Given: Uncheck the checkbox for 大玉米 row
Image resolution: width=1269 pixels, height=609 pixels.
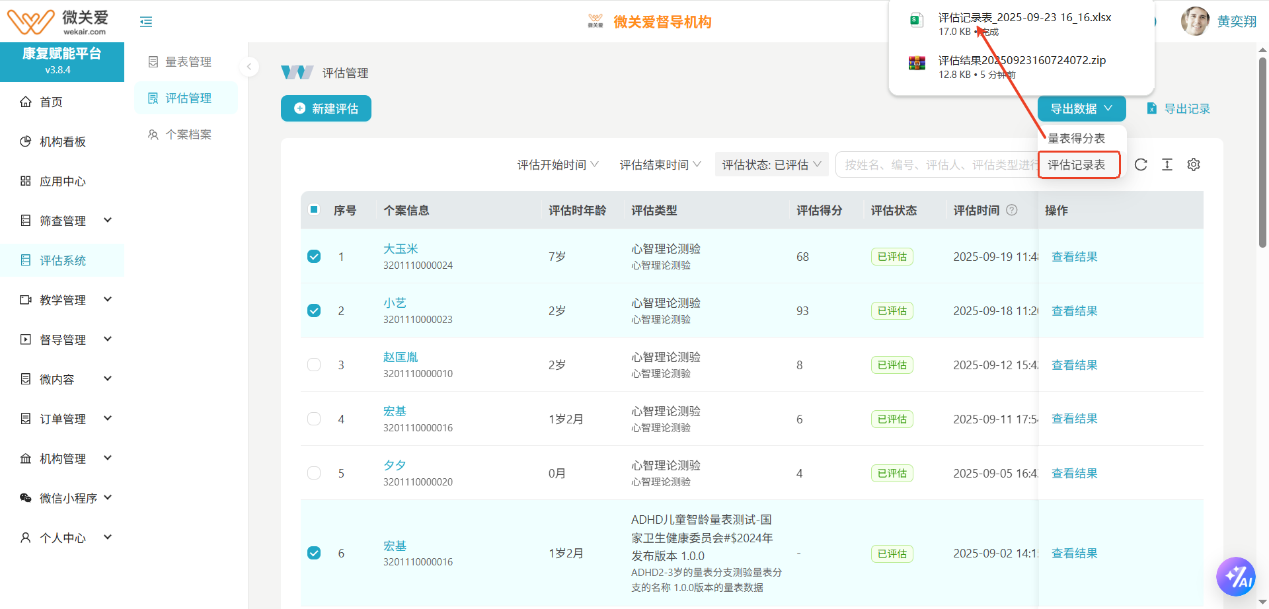Looking at the screenshot, I should click(314, 256).
